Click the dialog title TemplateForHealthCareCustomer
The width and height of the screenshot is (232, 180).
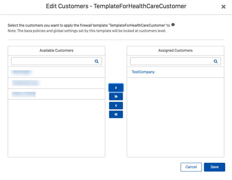(x=116, y=6)
